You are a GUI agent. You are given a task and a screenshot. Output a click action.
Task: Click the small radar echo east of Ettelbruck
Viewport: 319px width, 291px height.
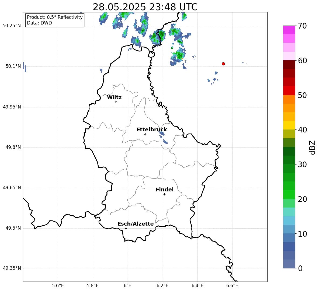click(162, 133)
